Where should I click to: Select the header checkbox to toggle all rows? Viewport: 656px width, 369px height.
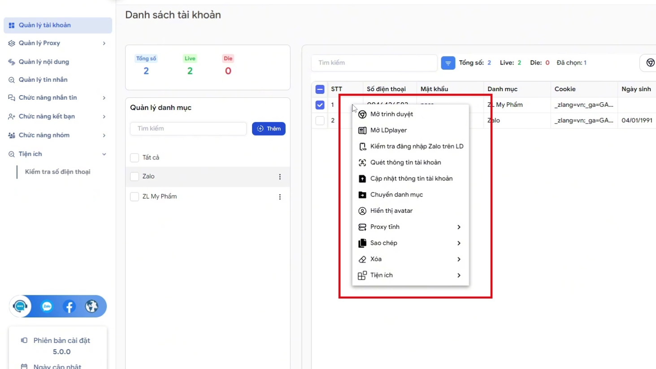click(x=320, y=89)
